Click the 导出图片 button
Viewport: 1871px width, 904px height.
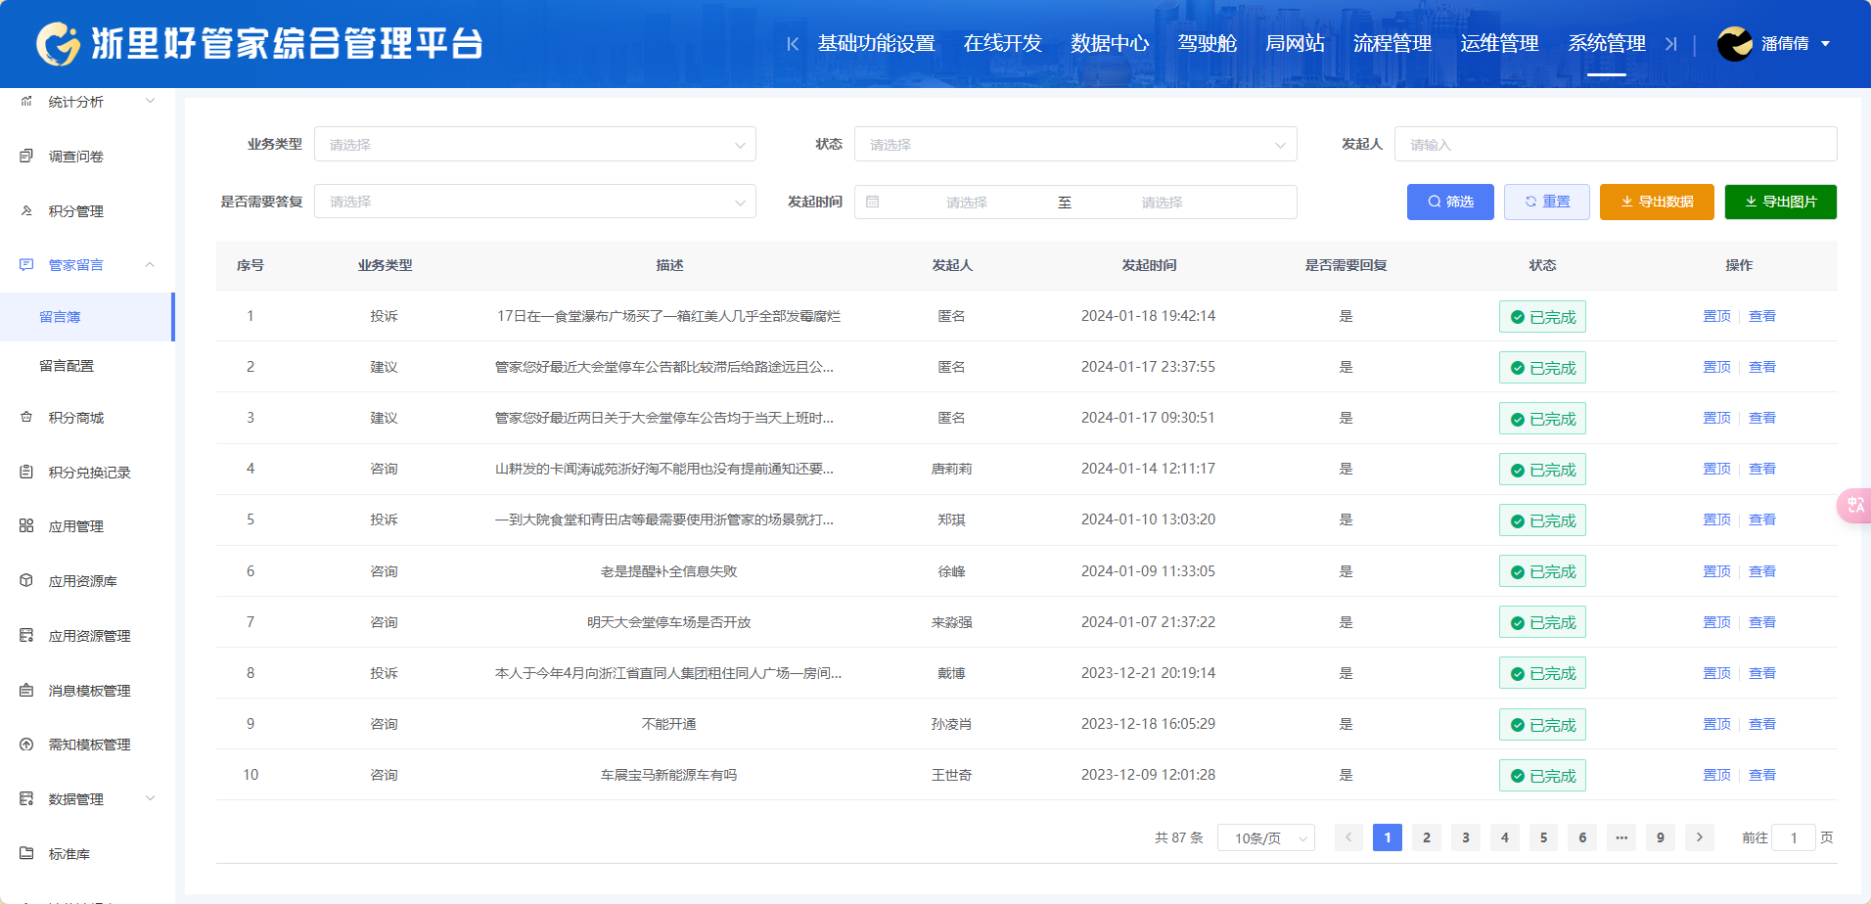tap(1781, 202)
